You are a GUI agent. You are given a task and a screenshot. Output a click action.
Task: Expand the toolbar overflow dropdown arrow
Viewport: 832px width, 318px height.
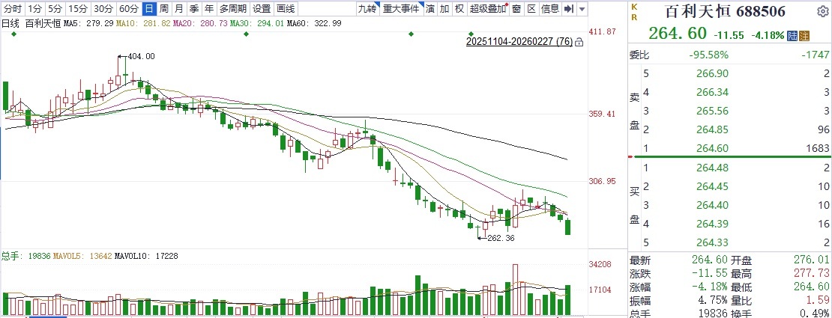pyautogui.click(x=582, y=9)
